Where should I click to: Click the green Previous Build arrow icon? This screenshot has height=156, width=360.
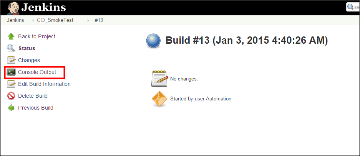pyautogui.click(x=11, y=108)
